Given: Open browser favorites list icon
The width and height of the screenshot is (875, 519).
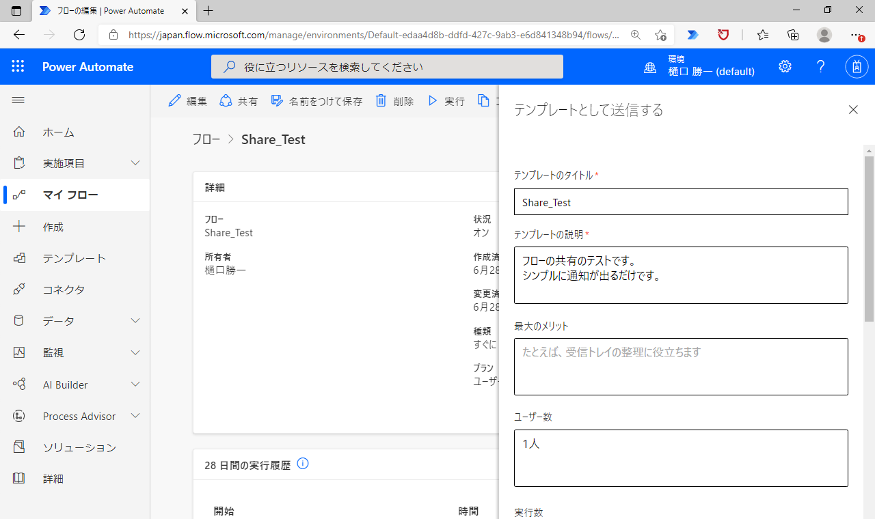Looking at the screenshot, I should [x=763, y=35].
